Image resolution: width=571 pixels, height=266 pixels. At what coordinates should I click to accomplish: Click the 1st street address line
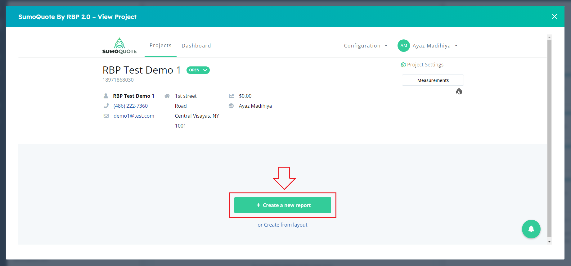(x=186, y=96)
